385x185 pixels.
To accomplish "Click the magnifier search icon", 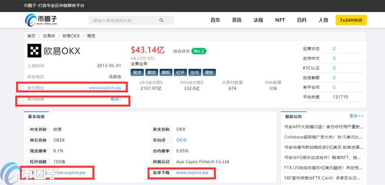I will [x=161, y=20].
